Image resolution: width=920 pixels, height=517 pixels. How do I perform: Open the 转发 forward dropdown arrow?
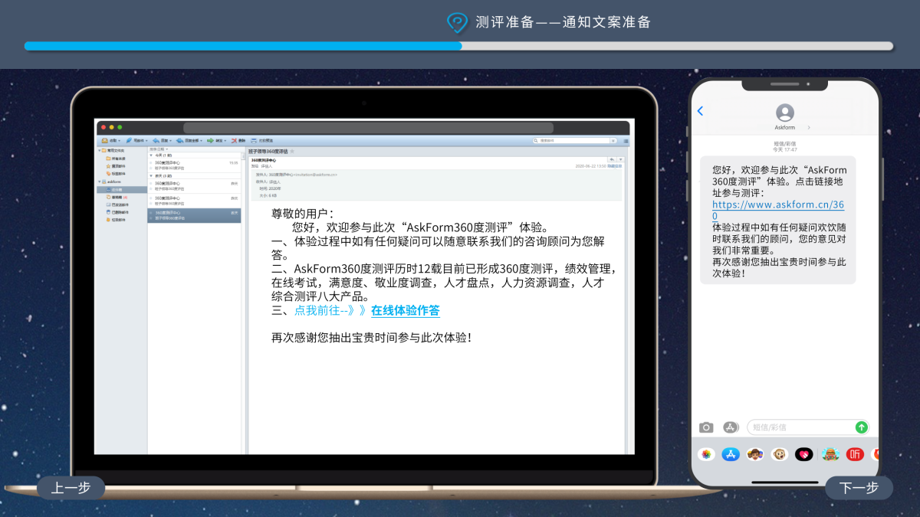225,141
